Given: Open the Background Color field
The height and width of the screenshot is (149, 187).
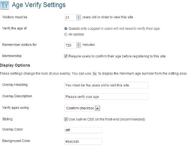Looking at the screenshot, I should tap(83, 142).
